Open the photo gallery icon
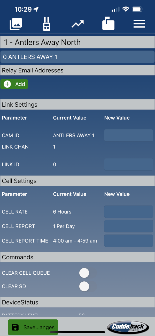The image size is (155, 336). (x=16, y=24)
